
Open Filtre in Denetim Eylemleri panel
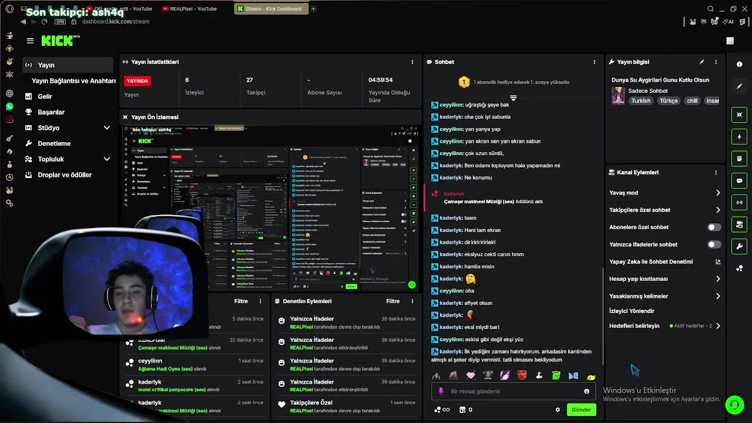392,301
